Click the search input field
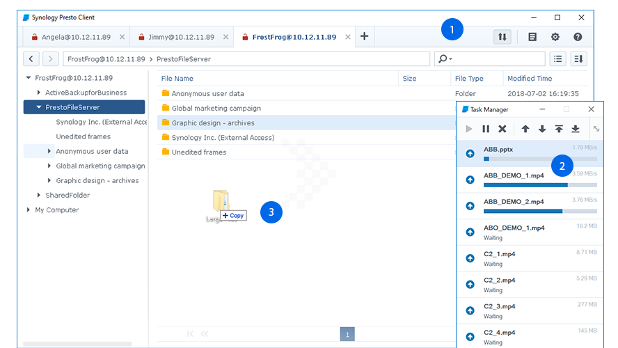This screenshot has width=618, height=348. pos(490,59)
